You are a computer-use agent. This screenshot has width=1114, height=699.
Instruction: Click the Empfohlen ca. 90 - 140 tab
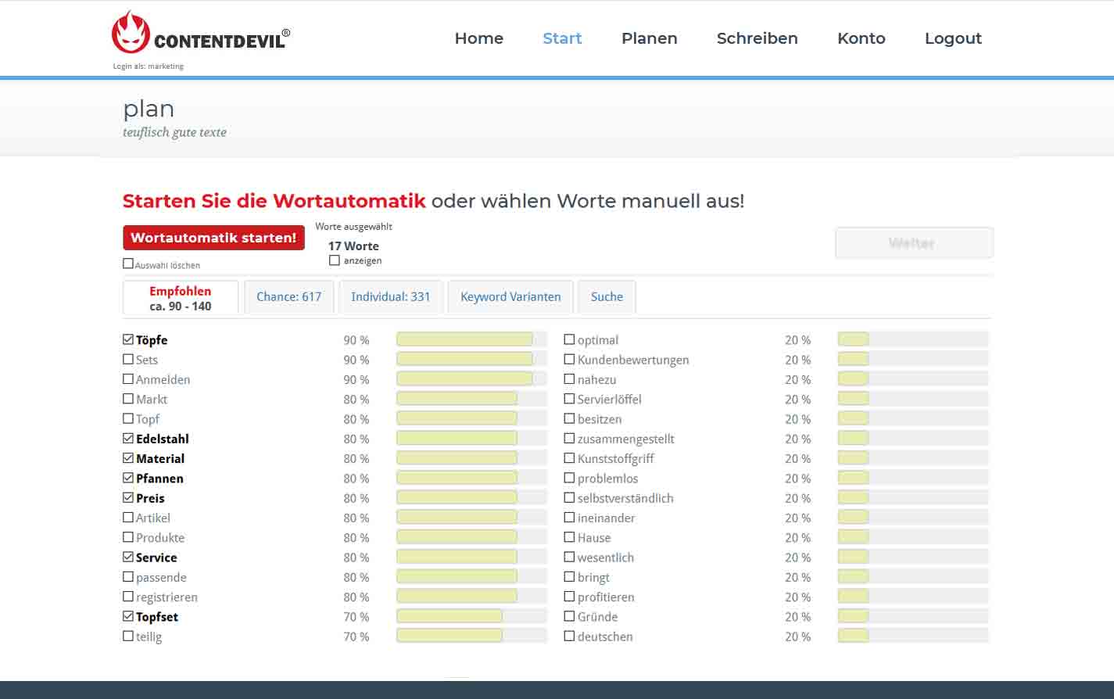181,298
